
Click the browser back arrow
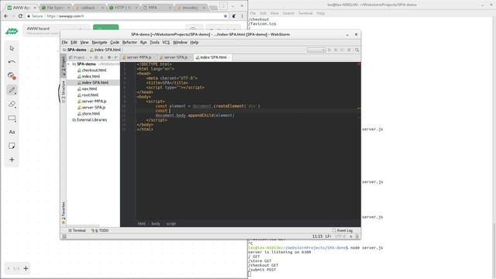tap(6, 15)
